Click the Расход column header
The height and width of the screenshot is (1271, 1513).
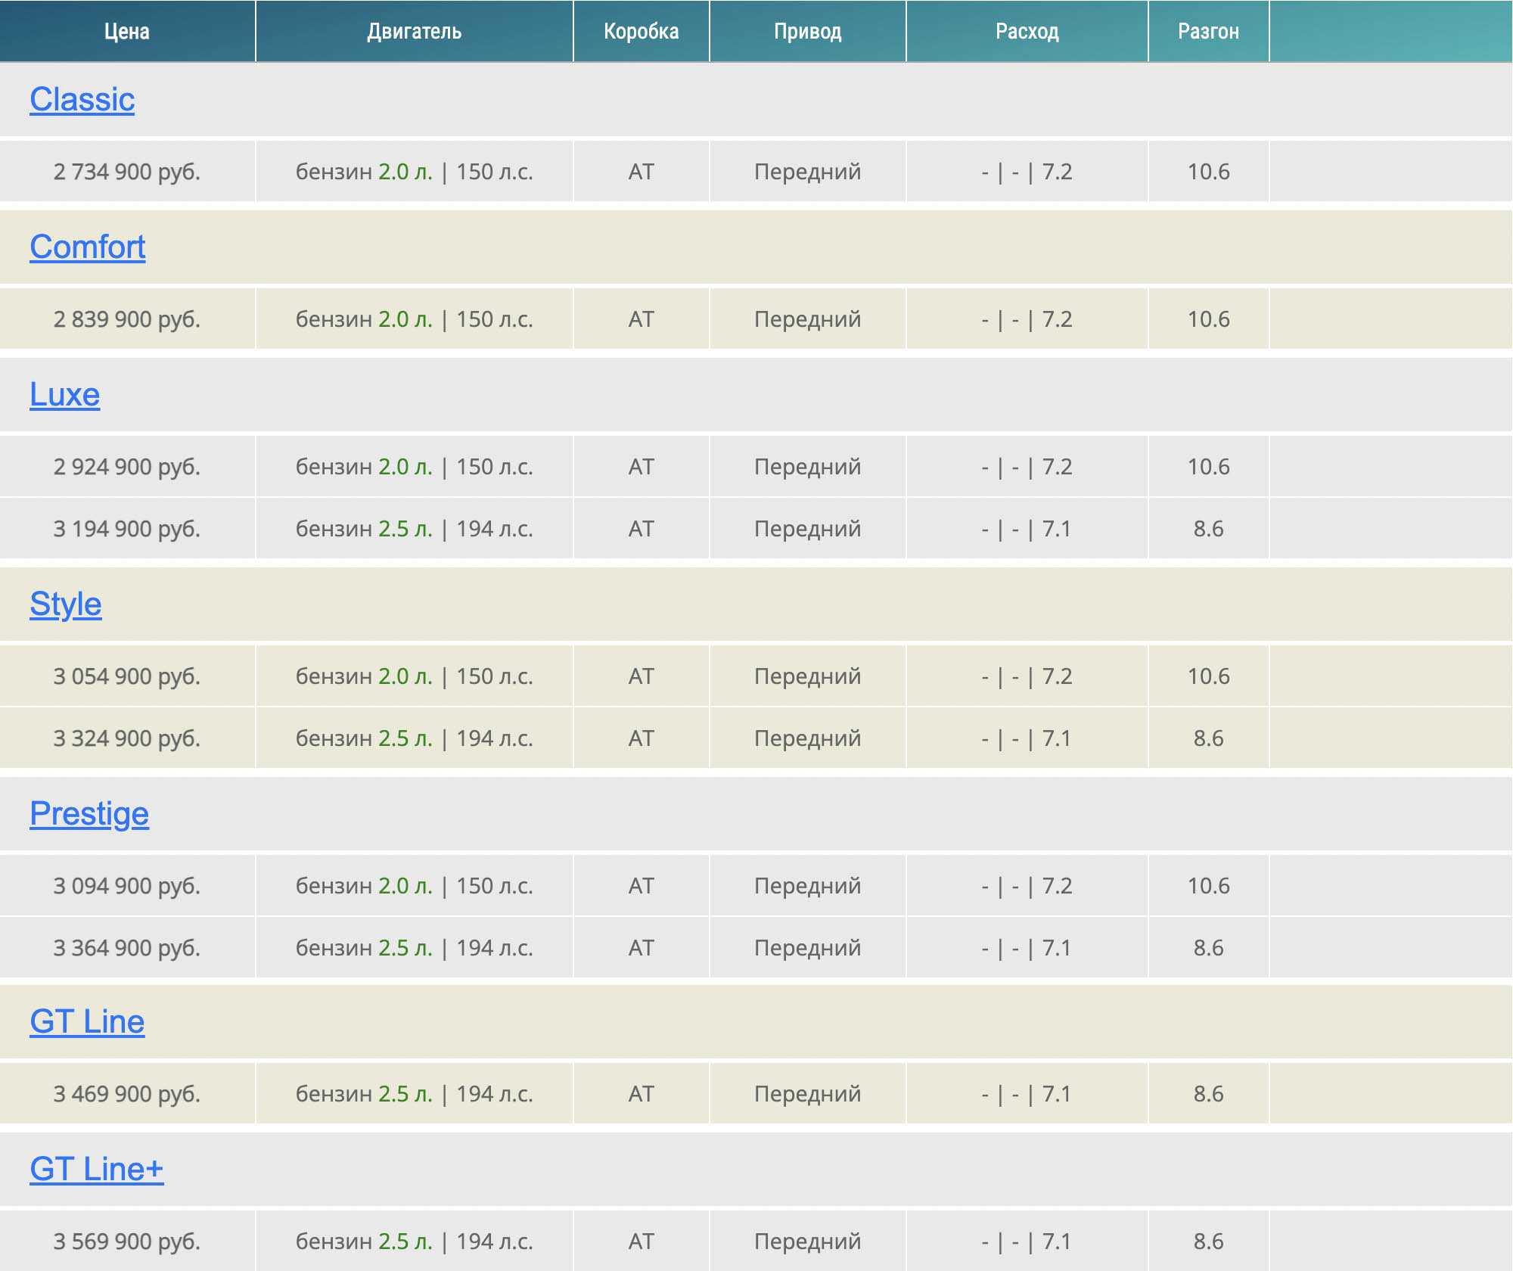(1027, 32)
